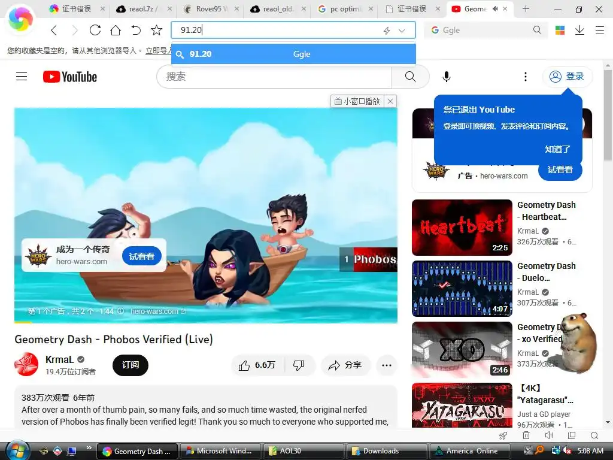The image size is (613, 460).
Task: Close the 小窗口播放 floating bar
Action: [x=390, y=101]
